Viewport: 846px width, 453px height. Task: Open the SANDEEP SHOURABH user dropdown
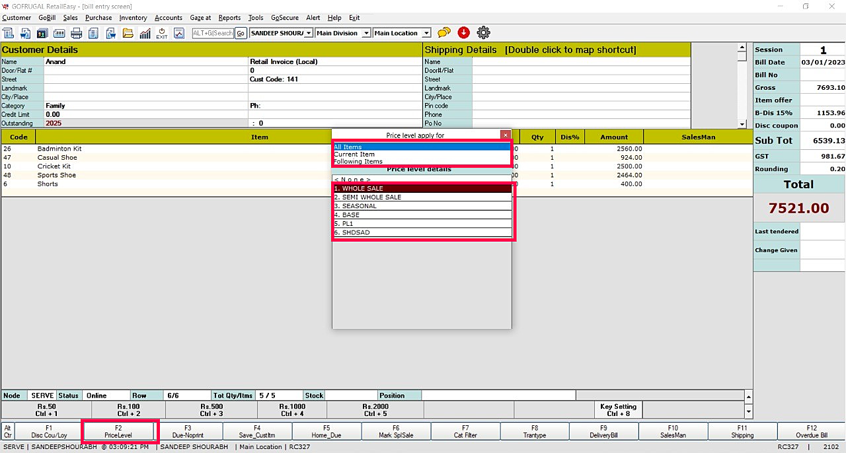308,33
